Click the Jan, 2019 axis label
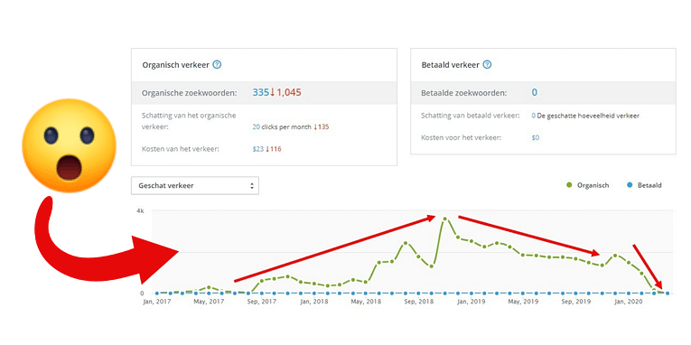Screen dimensions: 691x345 click(x=472, y=303)
